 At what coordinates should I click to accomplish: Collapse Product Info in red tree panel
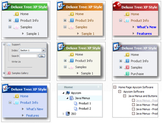[120, 21]
